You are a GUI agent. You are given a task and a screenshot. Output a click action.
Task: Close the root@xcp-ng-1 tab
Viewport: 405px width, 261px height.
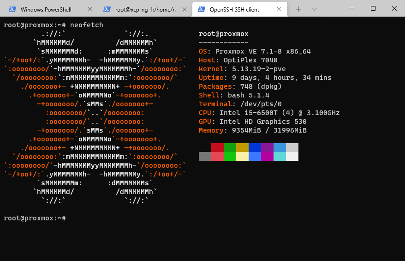tap(185, 9)
